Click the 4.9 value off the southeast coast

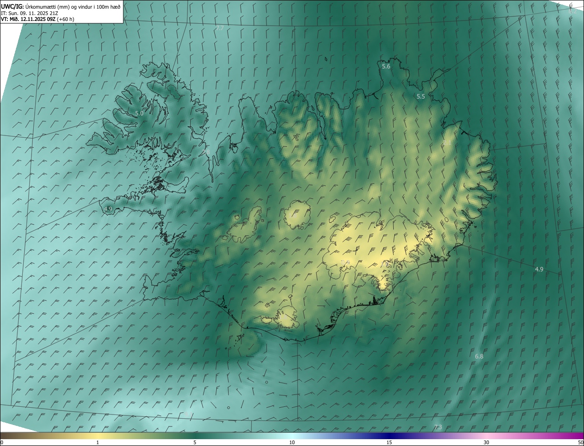(x=539, y=270)
